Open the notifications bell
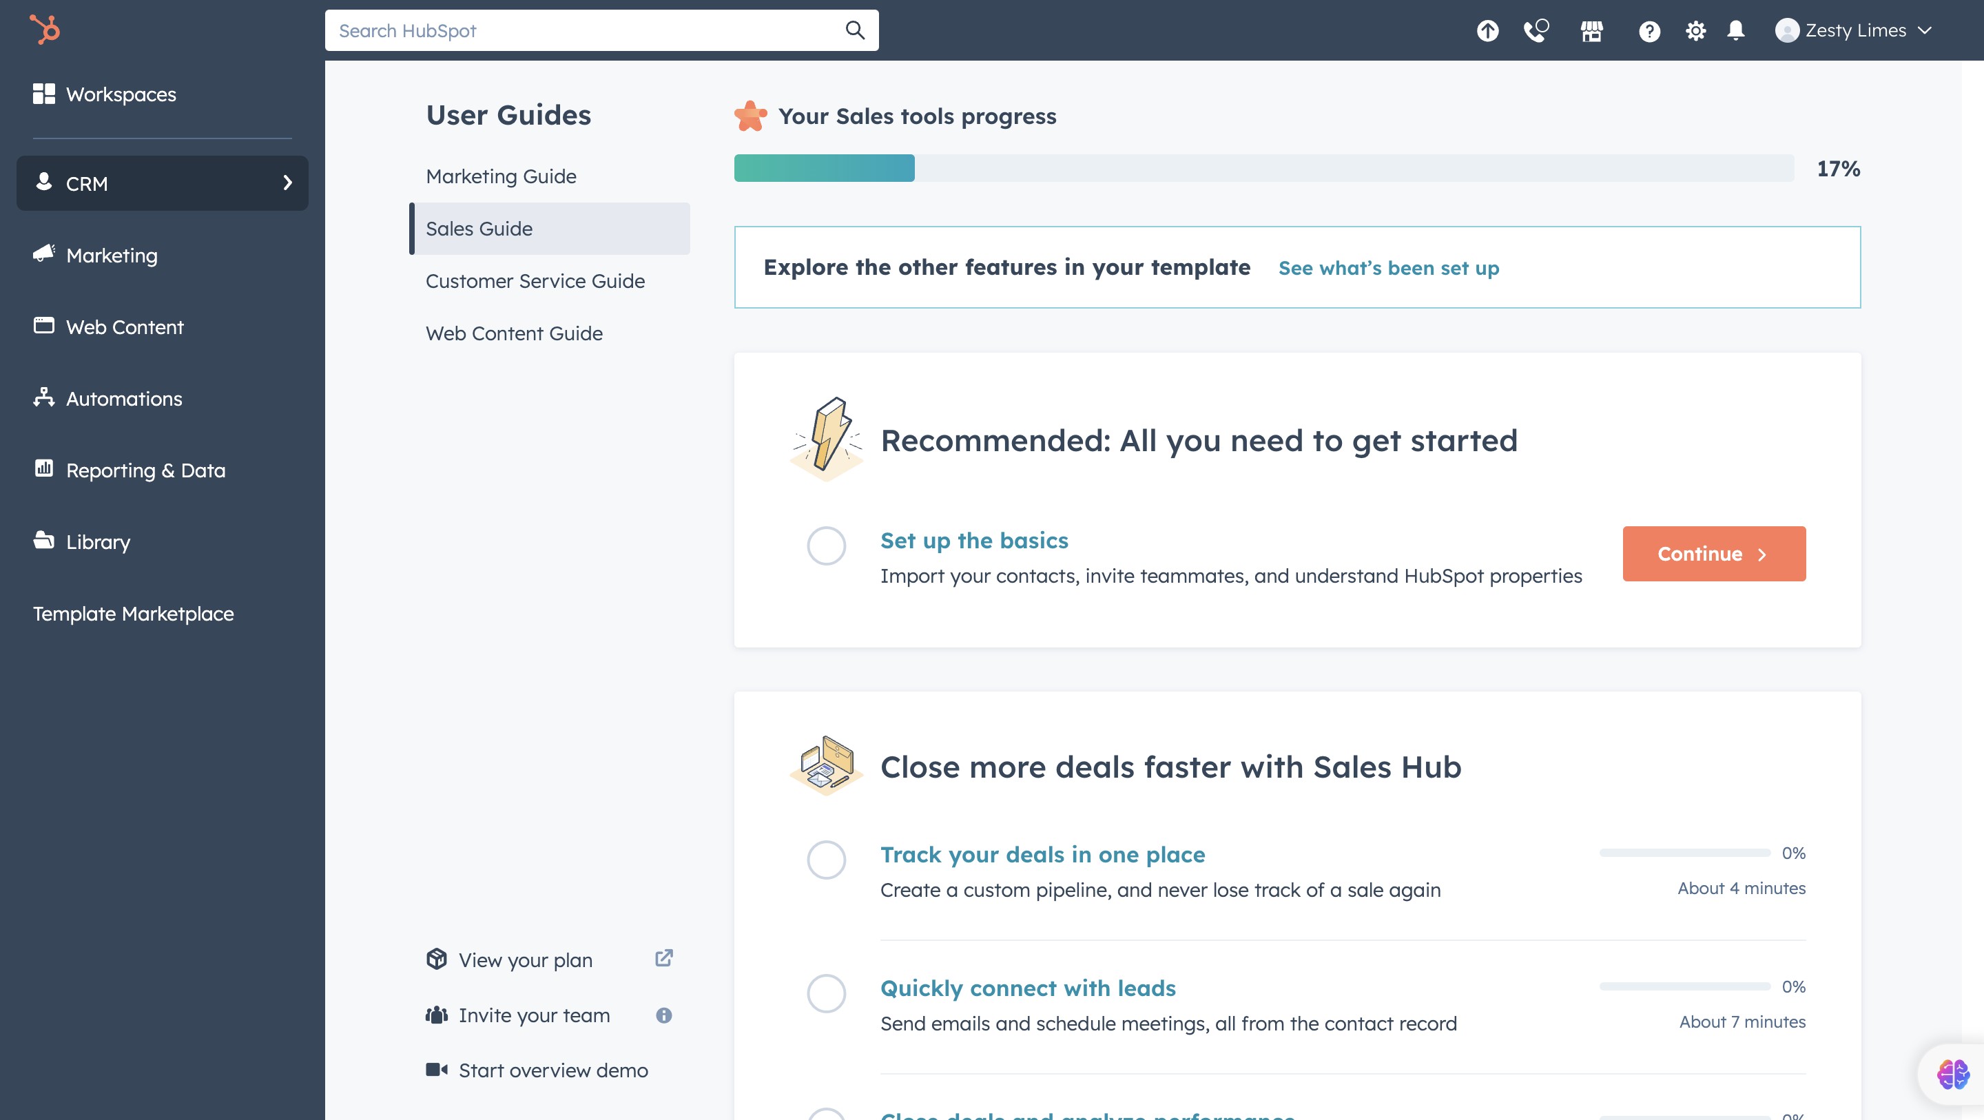Screen dimensions: 1984x1120 click(x=1735, y=31)
